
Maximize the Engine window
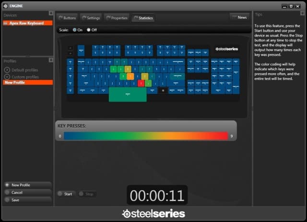coord(291,6)
